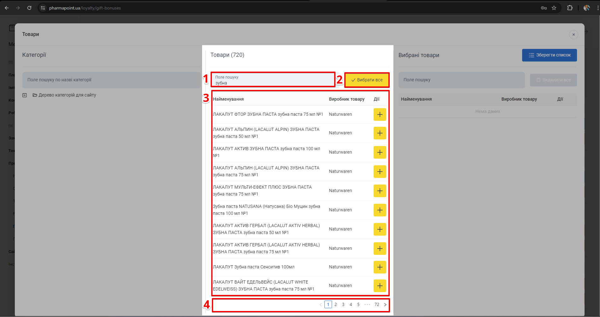Open browser extensions menu
600x317 pixels.
point(570,8)
